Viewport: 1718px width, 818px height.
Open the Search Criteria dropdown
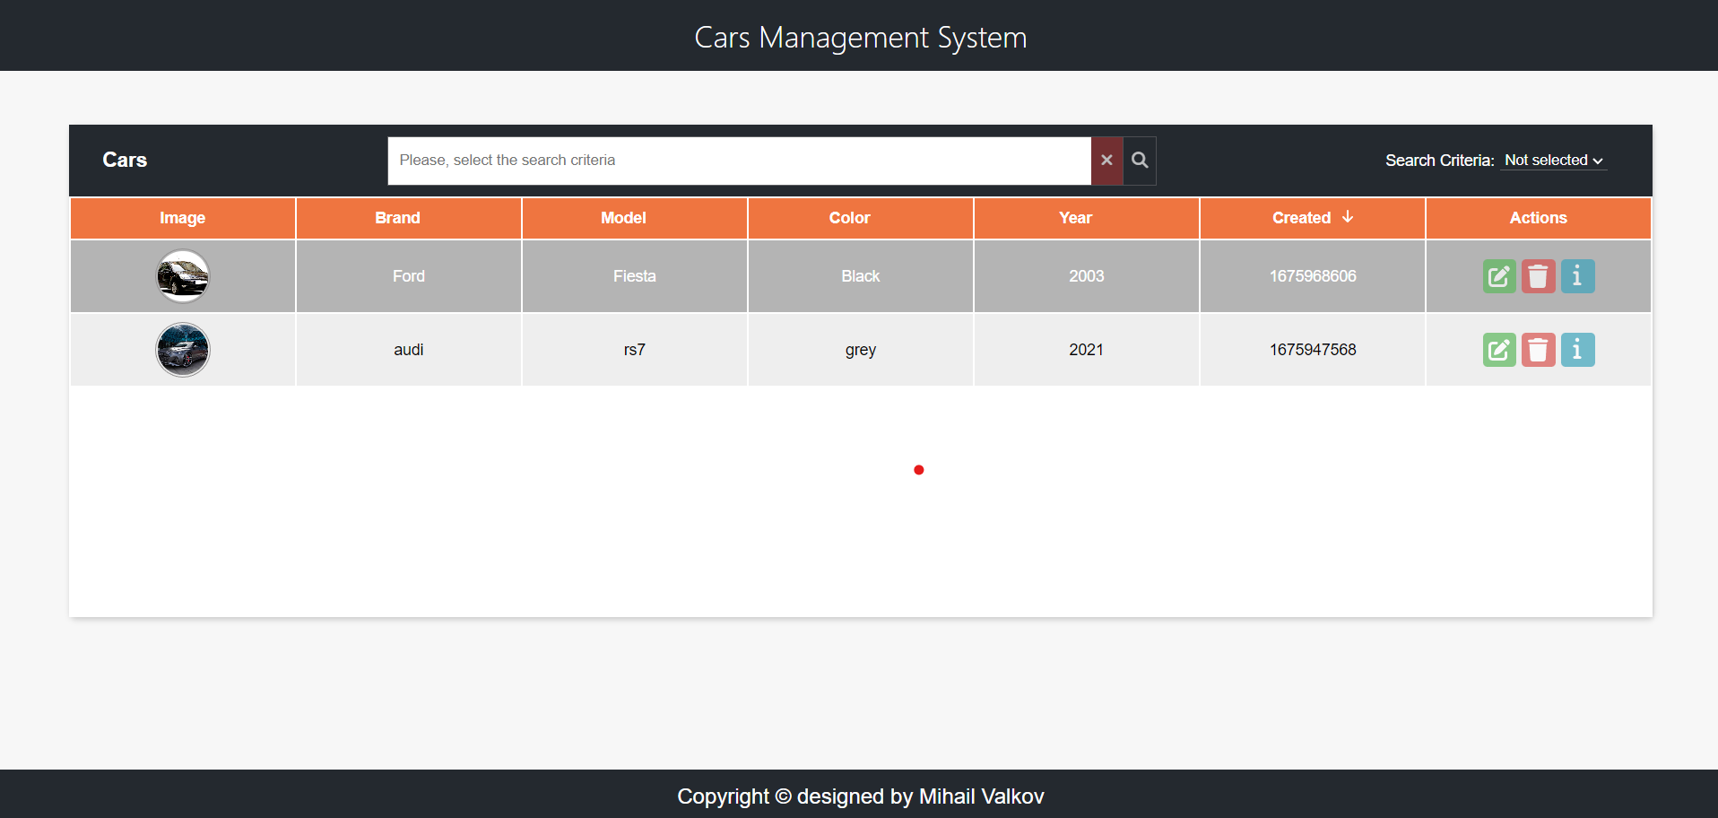(1553, 161)
